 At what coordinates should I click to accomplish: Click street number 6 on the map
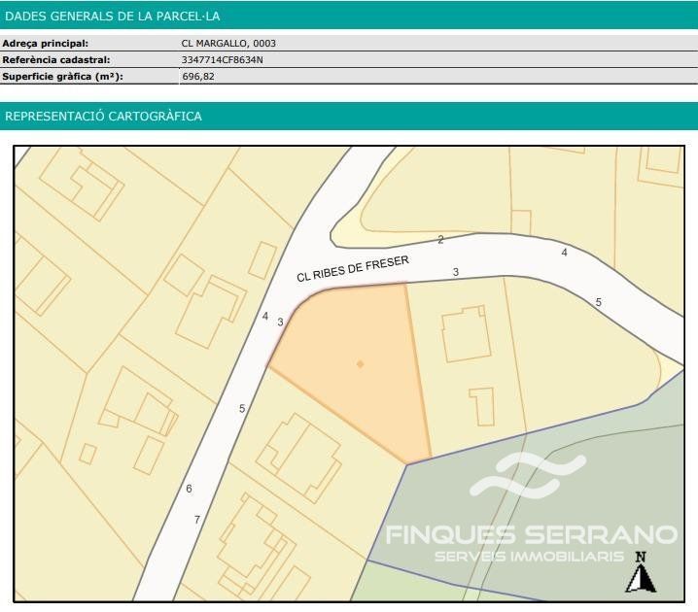pyautogui.click(x=189, y=489)
